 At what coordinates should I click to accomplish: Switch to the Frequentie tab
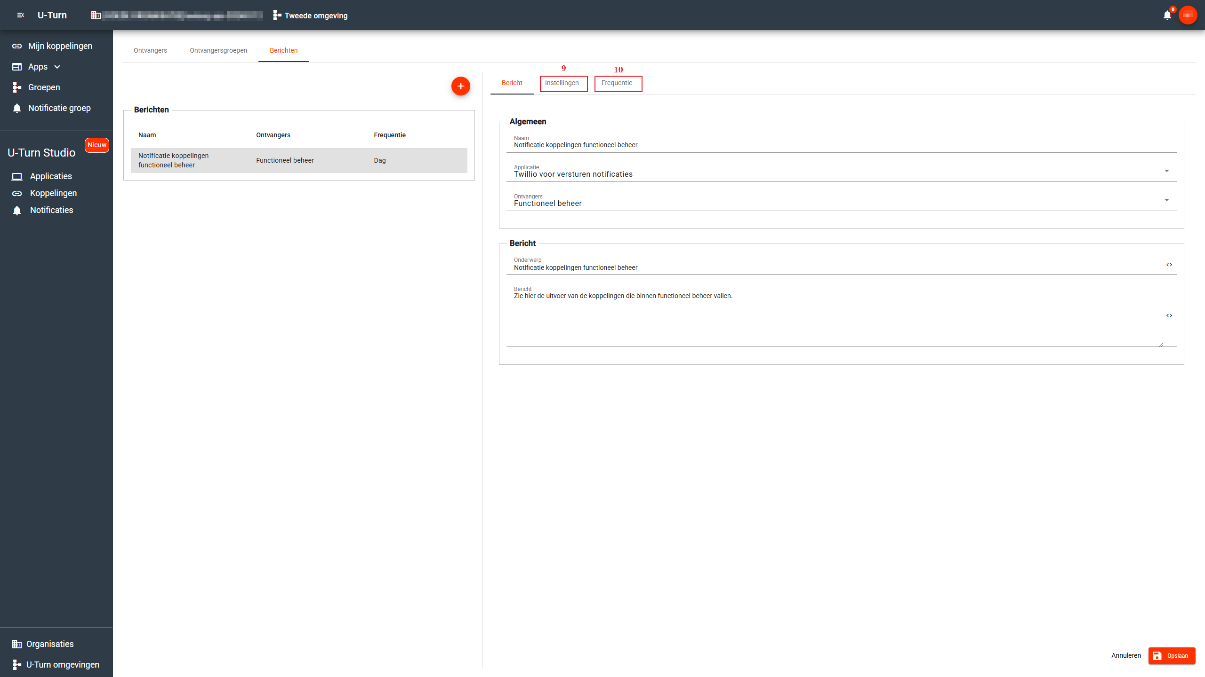click(617, 83)
